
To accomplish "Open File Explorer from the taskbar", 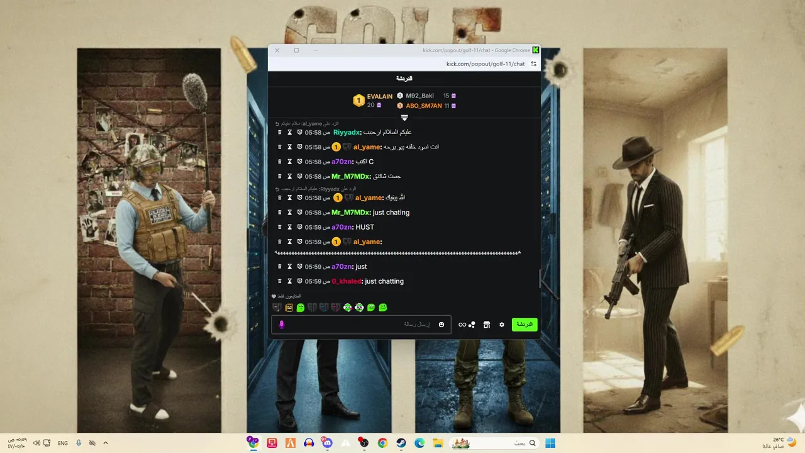I will pos(438,443).
